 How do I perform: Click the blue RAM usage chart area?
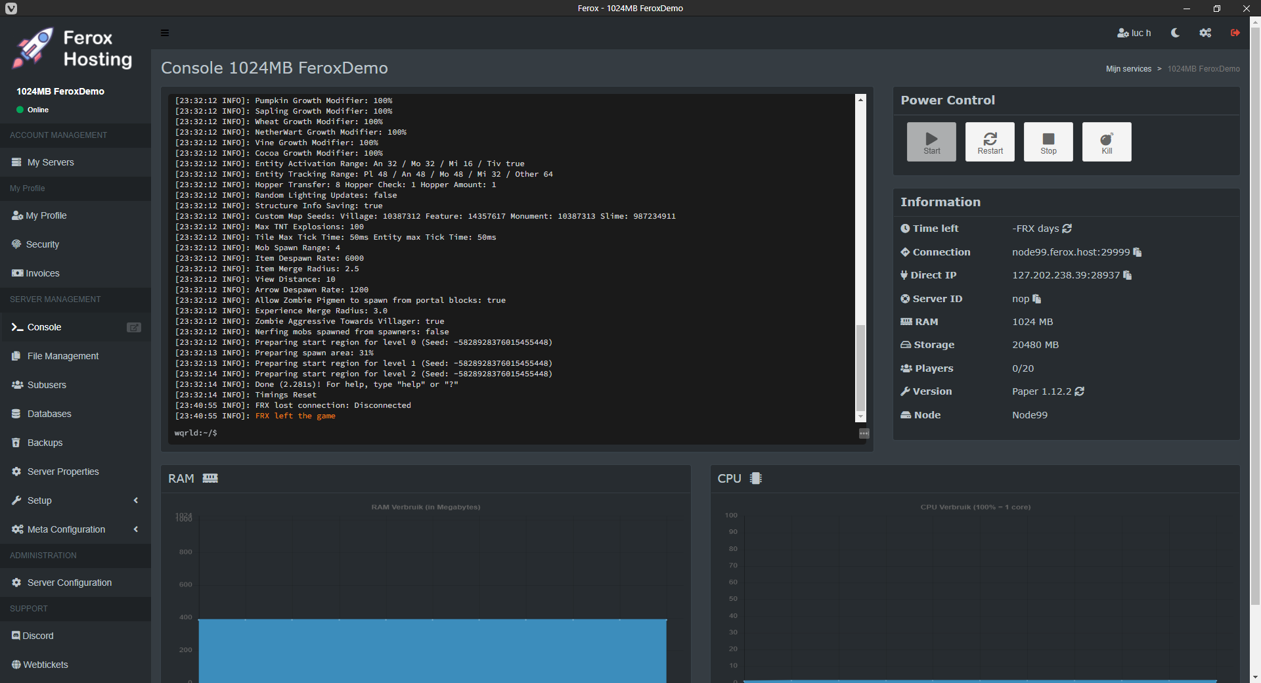tap(432, 650)
